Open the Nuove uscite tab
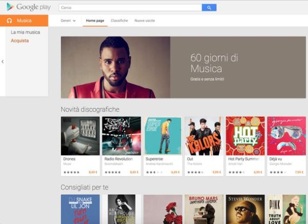The height and width of the screenshot is (224, 308). [145, 21]
